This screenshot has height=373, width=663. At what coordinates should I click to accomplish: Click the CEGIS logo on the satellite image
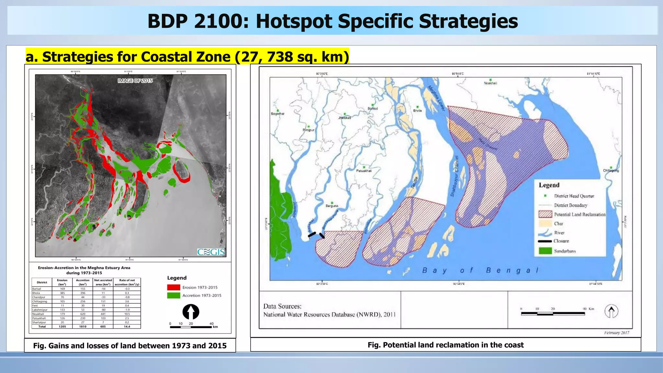pyautogui.click(x=211, y=252)
